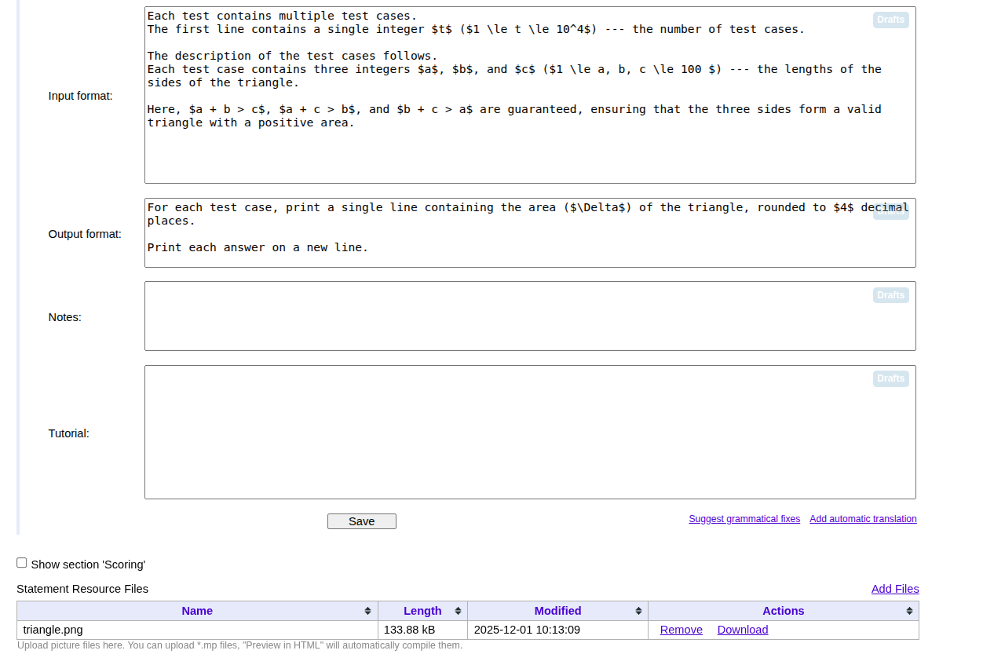This screenshot has width=983, height=665.
Task: Open the Add Files link
Action: (x=894, y=589)
